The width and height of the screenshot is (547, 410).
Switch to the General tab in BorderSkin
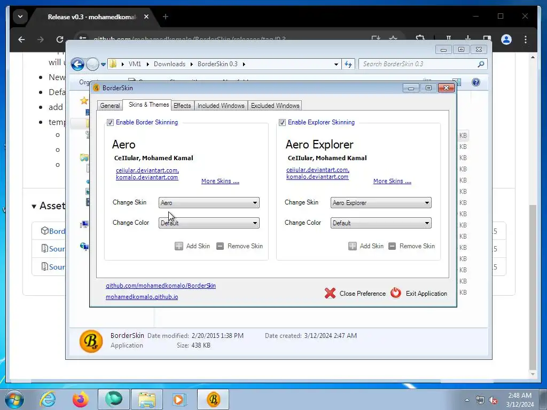[x=110, y=106]
